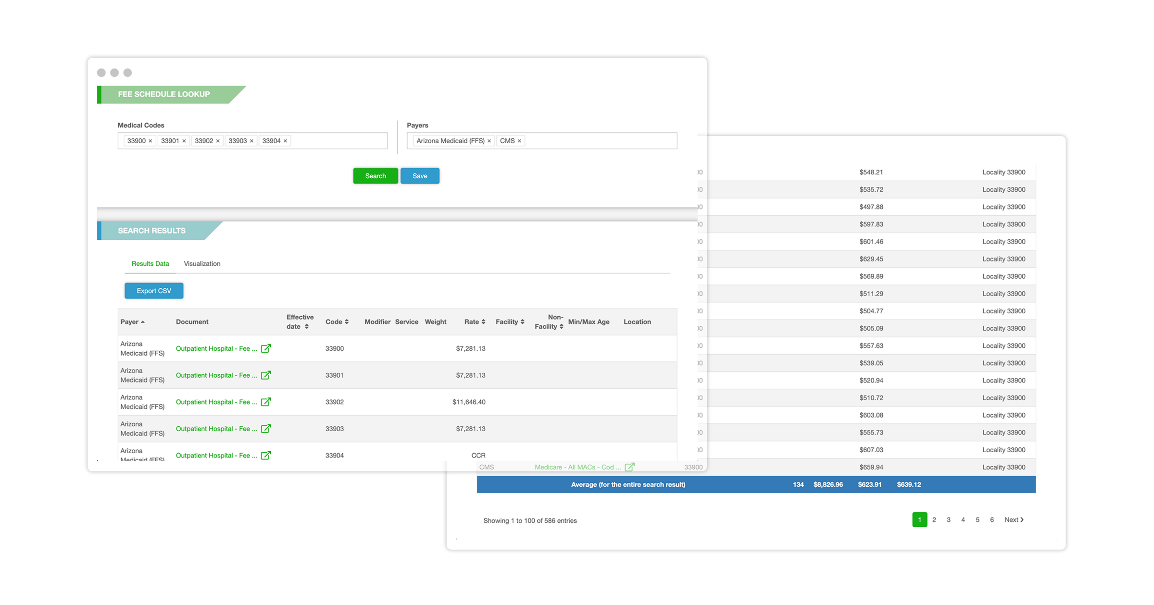Remove the 33900 medical code tag
1154x605 pixels.
coord(150,140)
